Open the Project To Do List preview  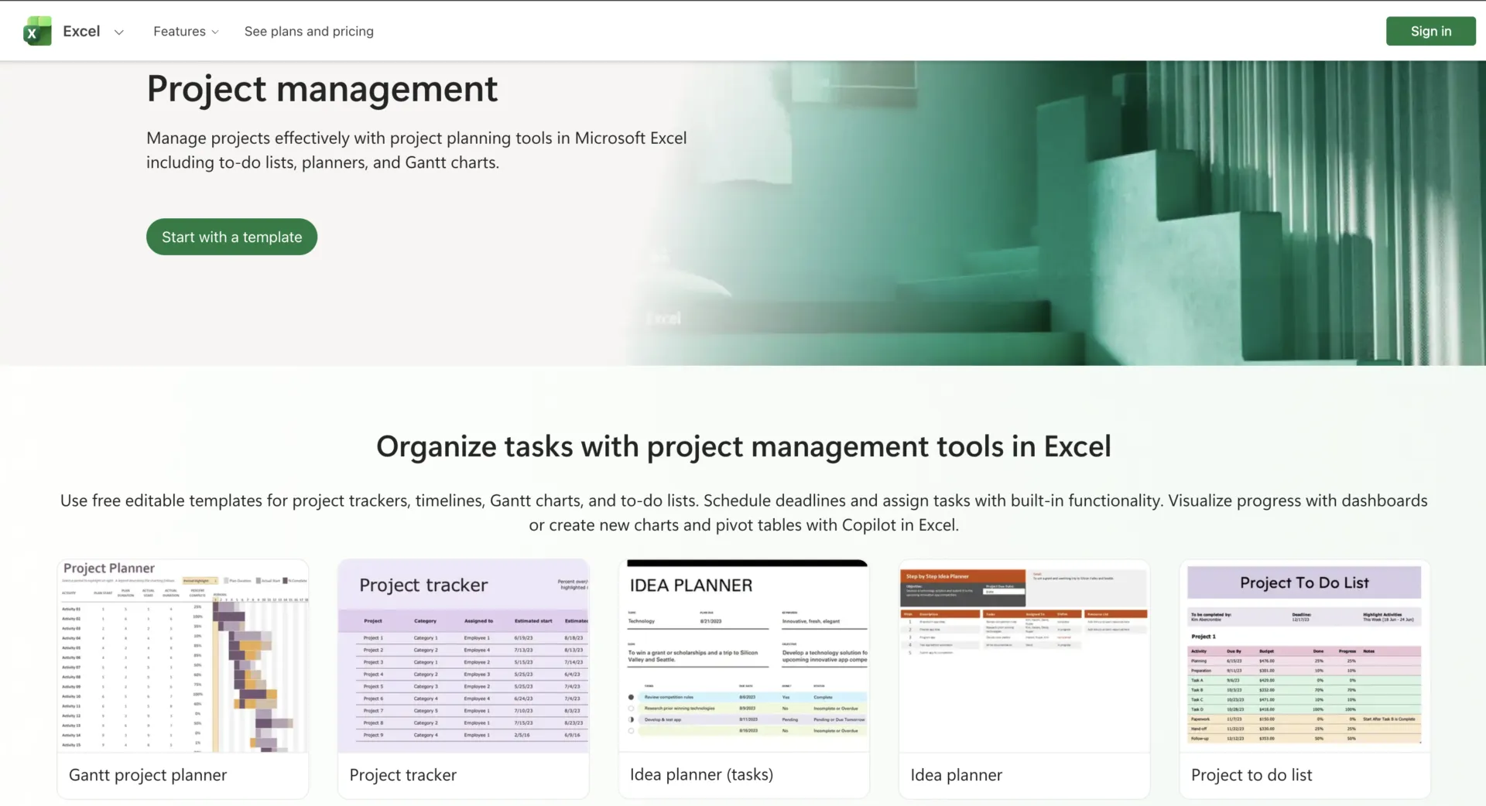coord(1304,655)
